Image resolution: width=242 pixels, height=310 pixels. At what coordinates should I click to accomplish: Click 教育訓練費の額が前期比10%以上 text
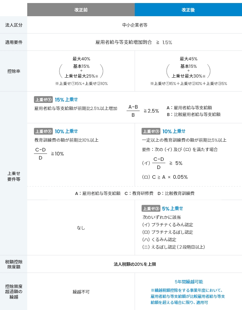pos(66,140)
